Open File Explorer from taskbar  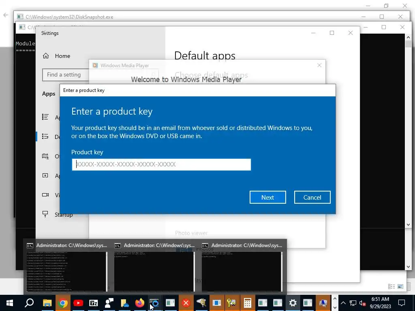point(47,303)
